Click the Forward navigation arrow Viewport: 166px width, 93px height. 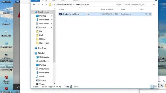[39, 5]
